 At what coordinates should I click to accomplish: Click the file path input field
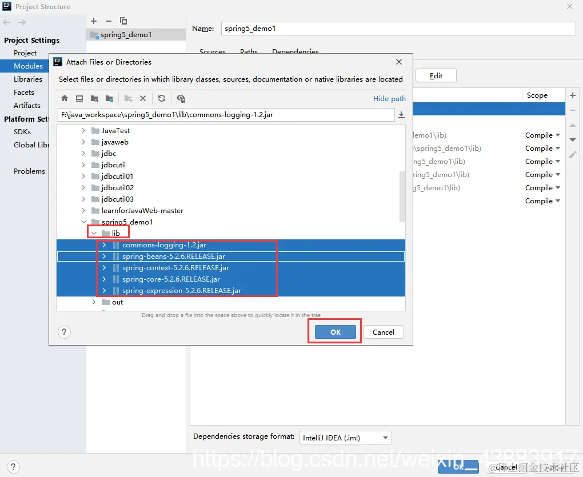click(x=226, y=115)
